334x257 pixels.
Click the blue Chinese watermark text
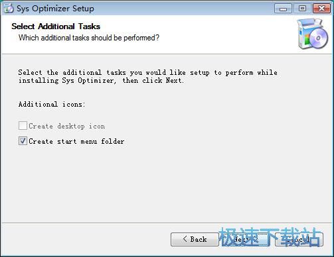click(x=270, y=236)
